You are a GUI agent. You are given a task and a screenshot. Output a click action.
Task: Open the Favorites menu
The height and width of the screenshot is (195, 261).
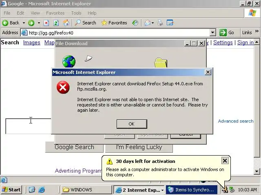coord(55,13)
